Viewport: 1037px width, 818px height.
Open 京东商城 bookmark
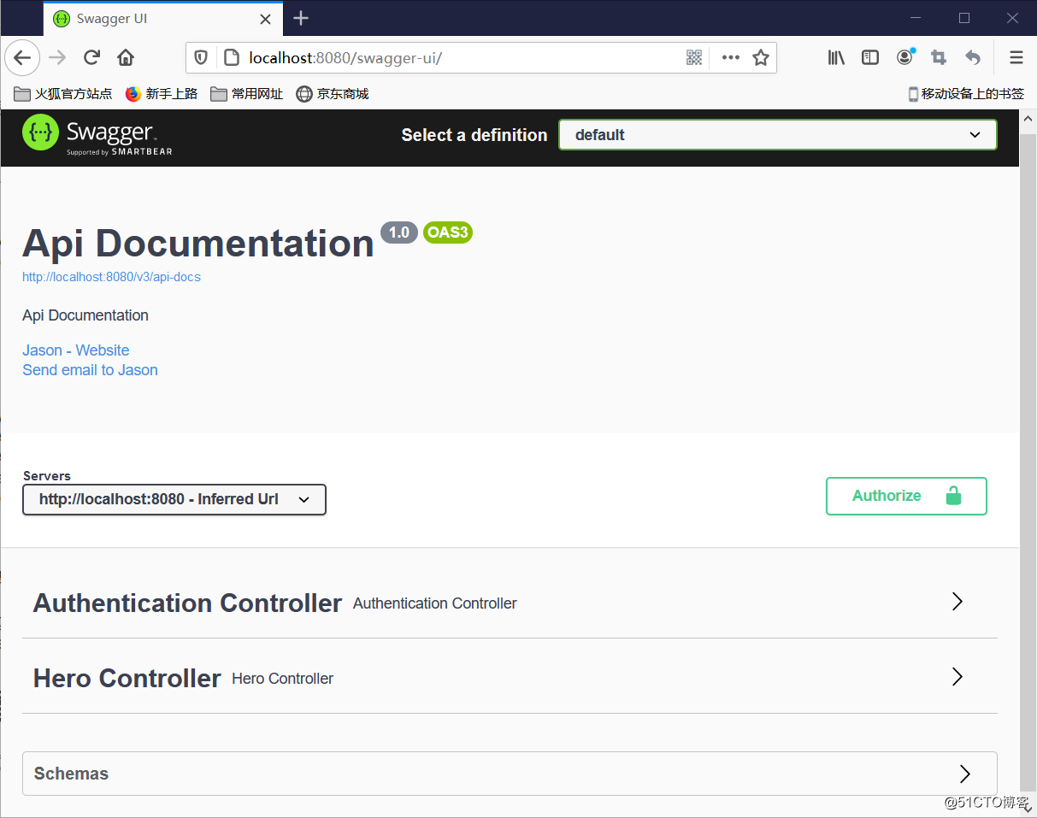coord(333,94)
